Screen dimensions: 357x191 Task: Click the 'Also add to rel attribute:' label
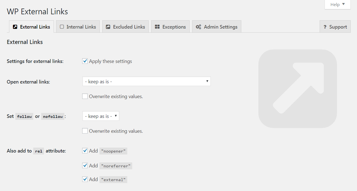tap(36, 151)
